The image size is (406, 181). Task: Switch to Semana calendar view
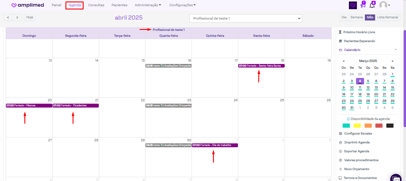coord(356,17)
